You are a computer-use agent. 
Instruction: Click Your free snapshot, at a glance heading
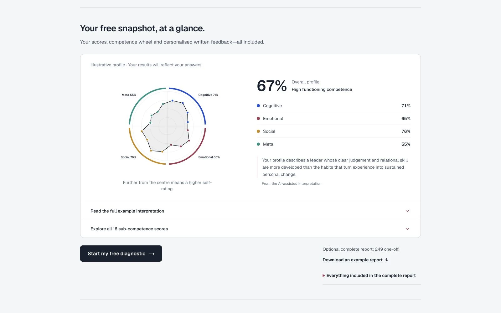click(x=142, y=28)
